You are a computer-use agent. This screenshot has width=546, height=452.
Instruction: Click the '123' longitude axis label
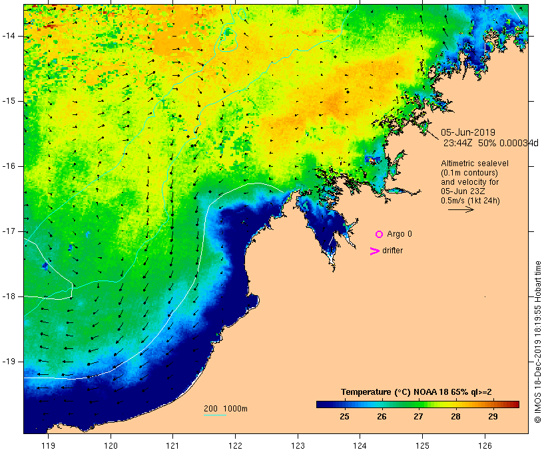pyautogui.click(x=298, y=445)
